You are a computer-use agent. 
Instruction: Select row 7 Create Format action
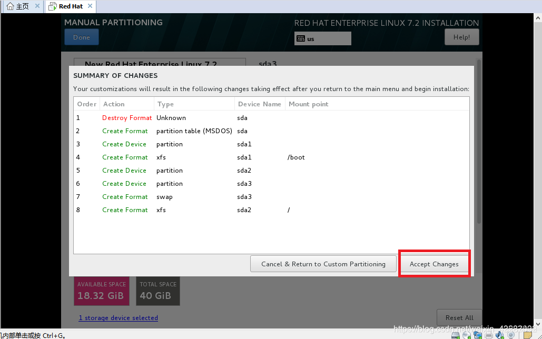point(125,197)
